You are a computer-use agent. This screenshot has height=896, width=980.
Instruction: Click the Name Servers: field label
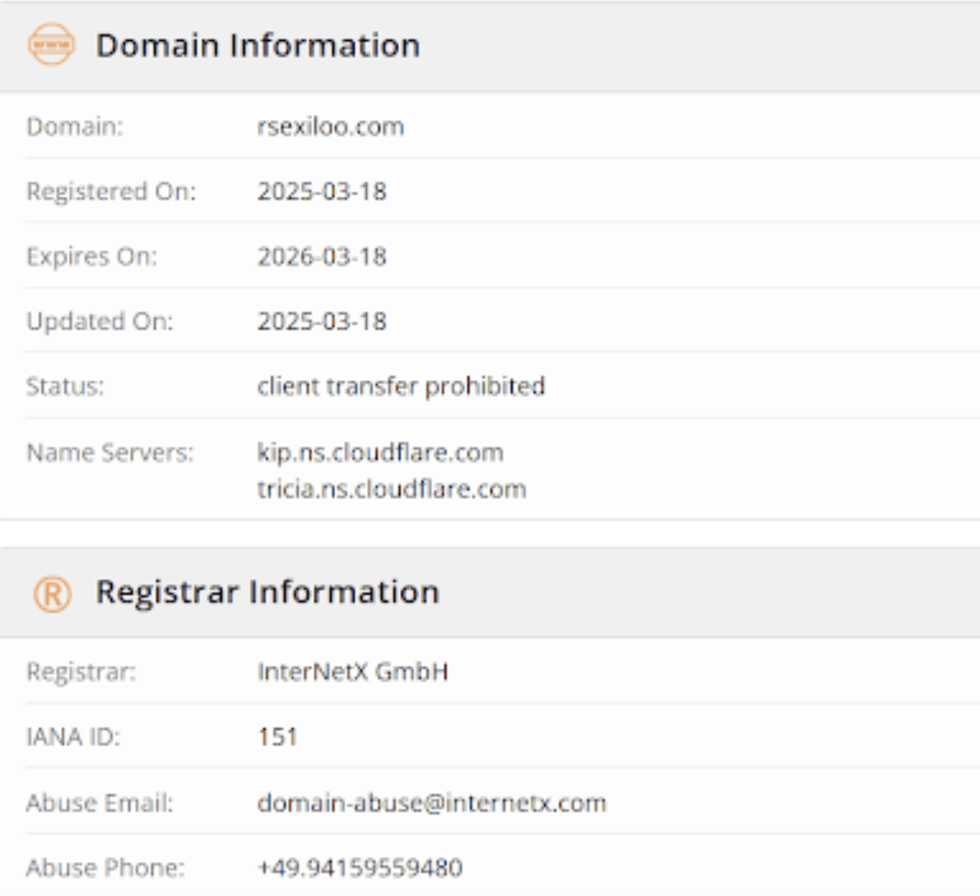tap(110, 453)
